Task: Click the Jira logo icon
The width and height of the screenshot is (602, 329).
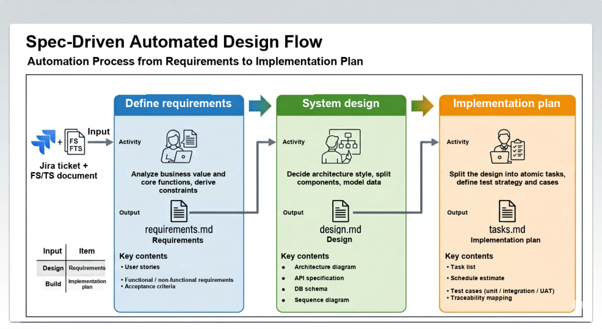Action: (44, 141)
